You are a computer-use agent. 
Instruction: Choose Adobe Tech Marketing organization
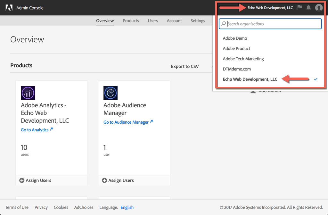[x=243, y=59]
